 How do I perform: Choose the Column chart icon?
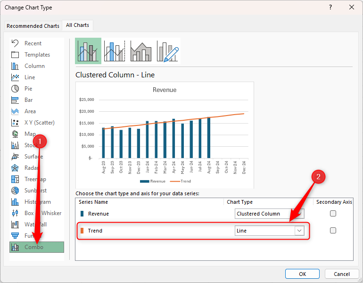coord(15,66)
